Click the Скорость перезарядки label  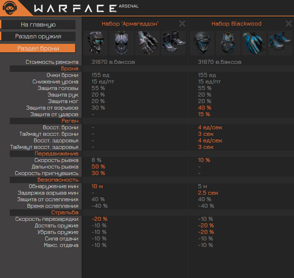tap(47, 219)
